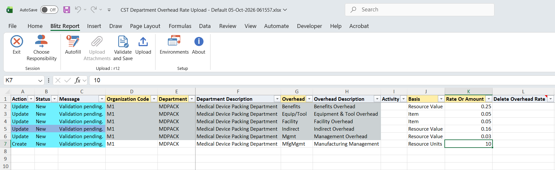
Task: Switch to the Data tab
Action: (x=205, y=26)
